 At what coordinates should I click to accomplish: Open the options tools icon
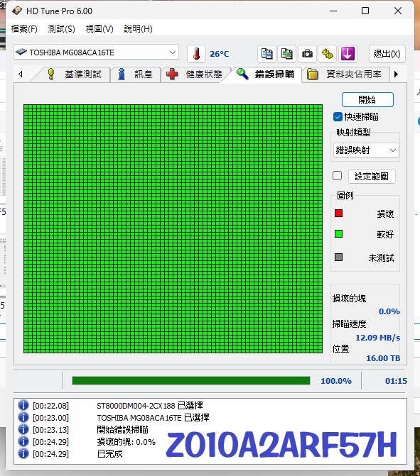click(x=327, y=54)
